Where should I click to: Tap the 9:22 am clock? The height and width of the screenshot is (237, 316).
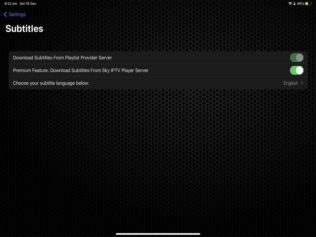[11, 3]
